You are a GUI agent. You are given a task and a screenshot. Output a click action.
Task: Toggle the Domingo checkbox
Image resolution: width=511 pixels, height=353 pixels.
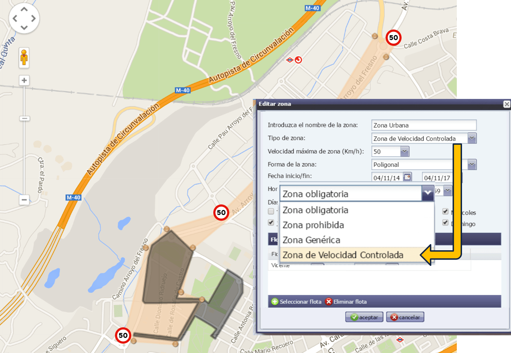pyautogui.click(x=445, y=222)
